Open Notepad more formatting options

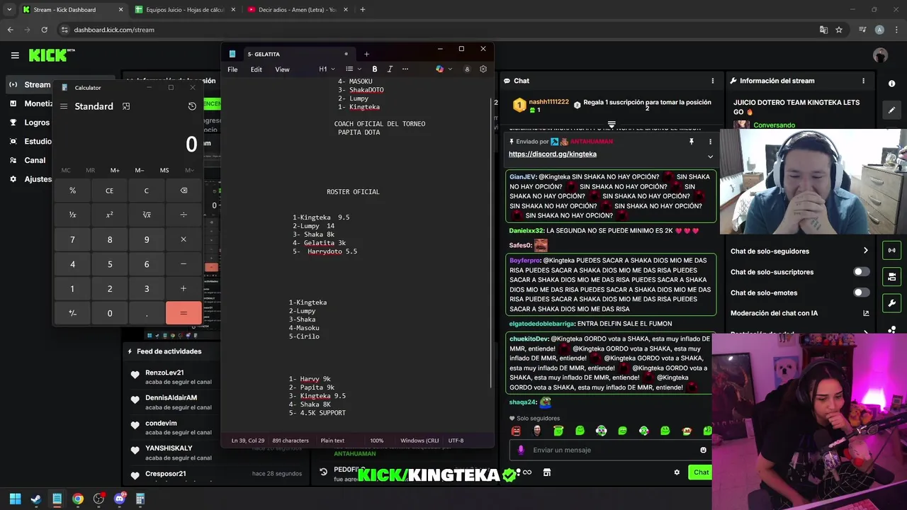click(405, 69)
